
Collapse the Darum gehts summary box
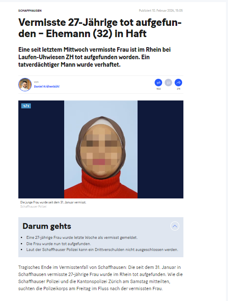[x=175, y=226]
